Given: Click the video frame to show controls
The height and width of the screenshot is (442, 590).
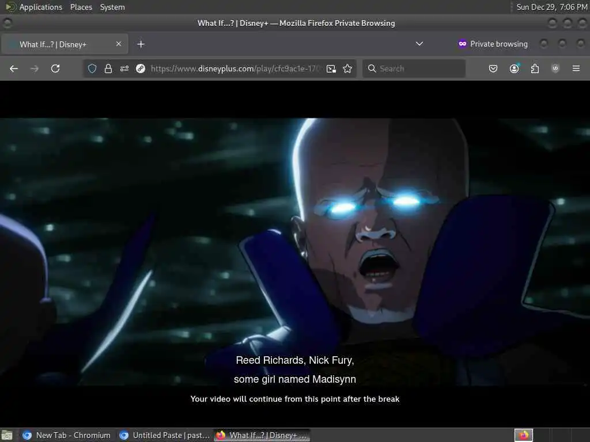Looking at the screenshot, I should [x=295, y=252].
